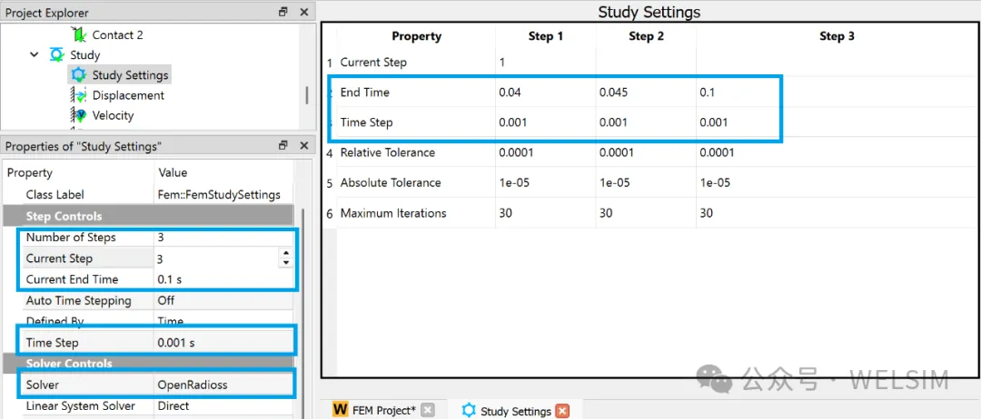
Task: Increase the Current Step value
Action: coord(286,254)
